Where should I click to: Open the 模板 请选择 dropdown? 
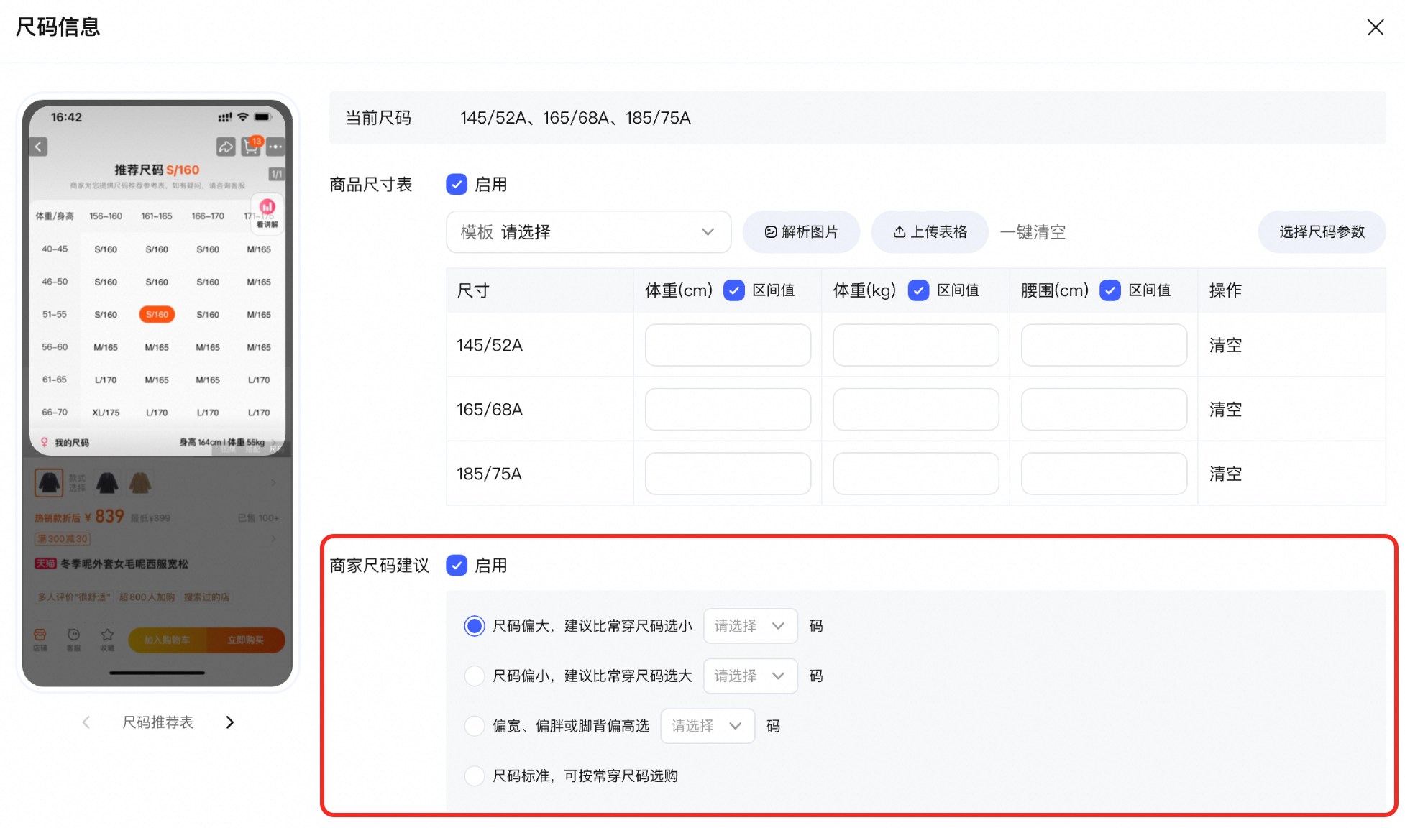588,232
